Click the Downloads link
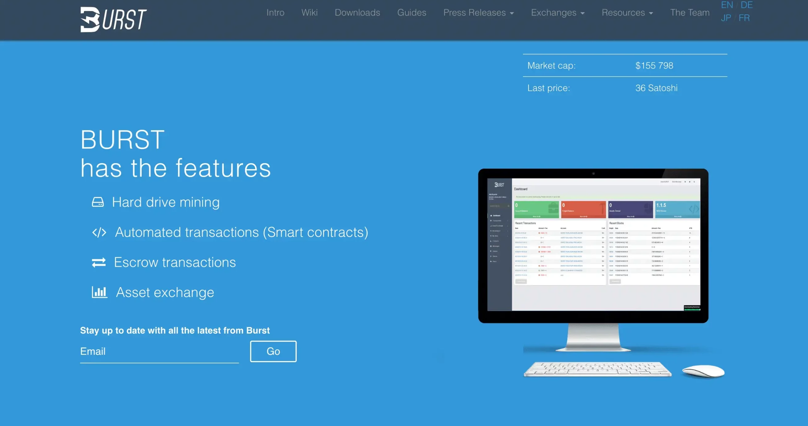 358,12
